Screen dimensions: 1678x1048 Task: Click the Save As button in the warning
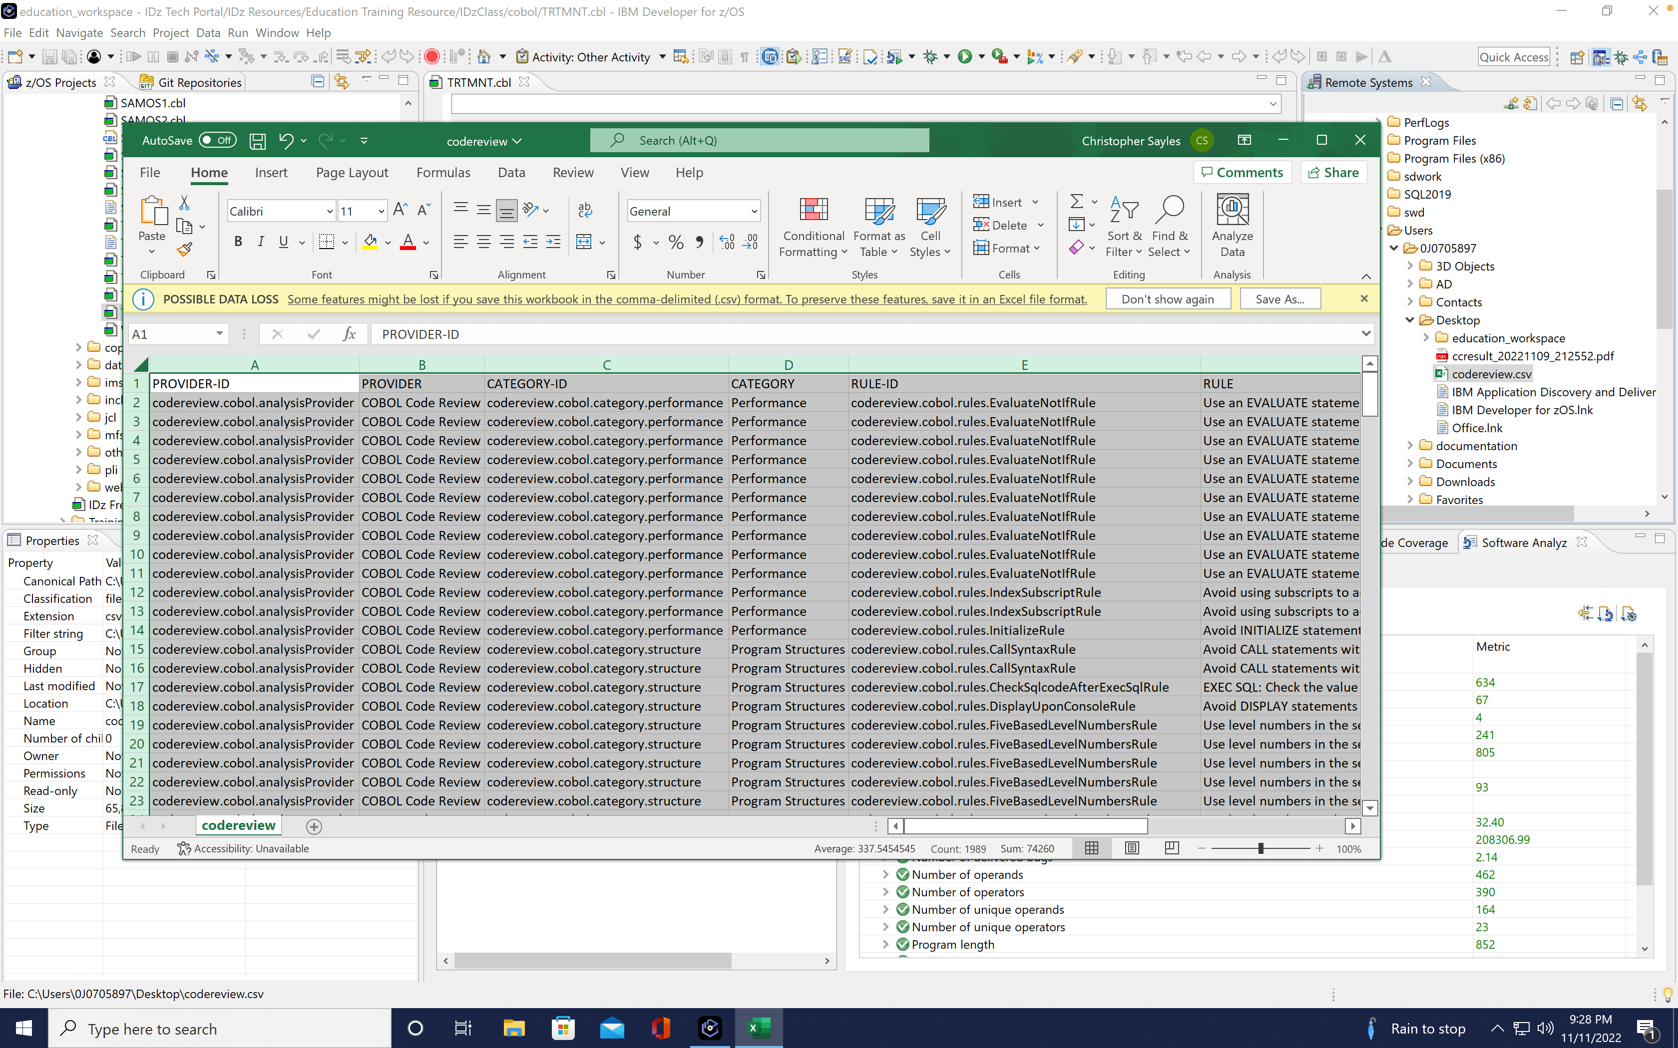pos(1279,299)
